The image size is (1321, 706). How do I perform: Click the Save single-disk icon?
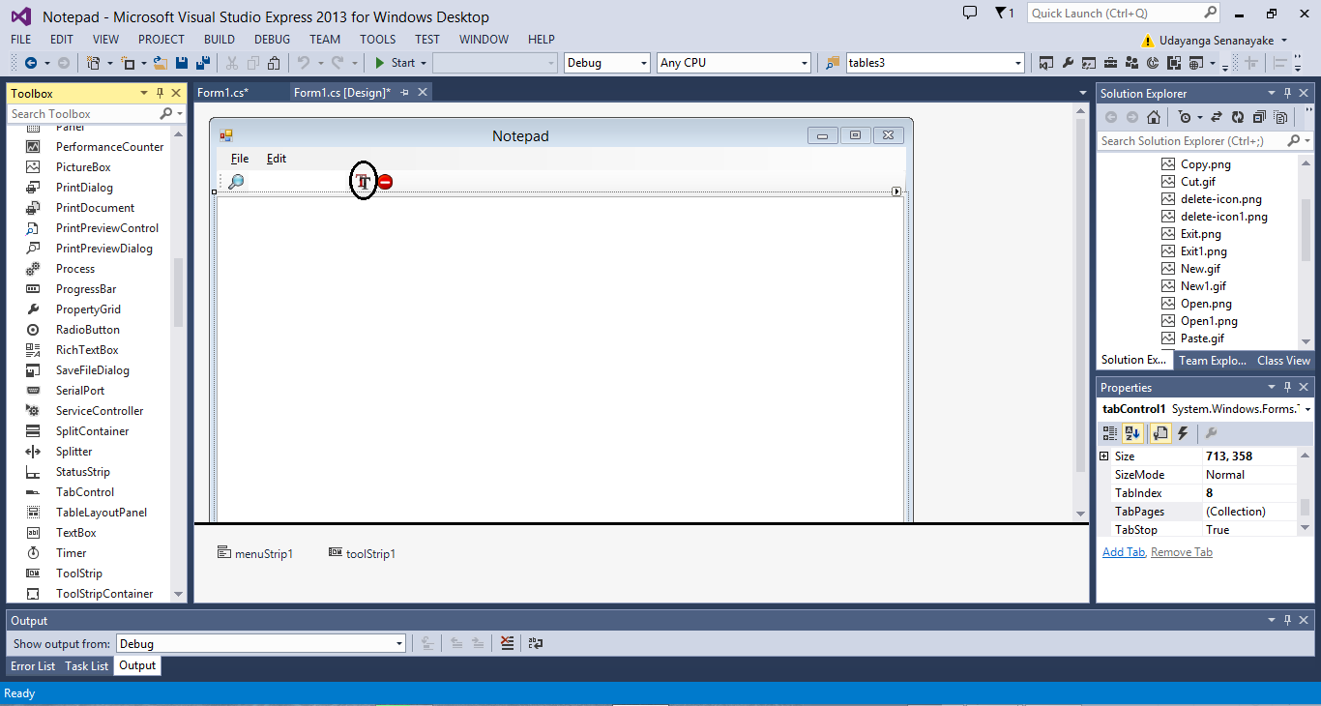[182, 63]
